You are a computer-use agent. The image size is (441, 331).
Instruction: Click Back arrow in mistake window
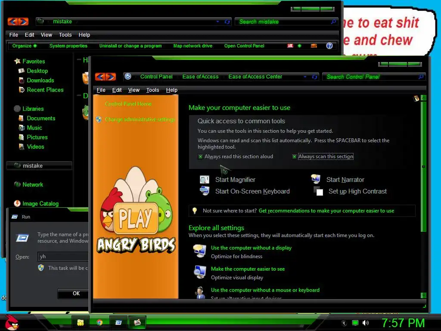tap(13, 22)
